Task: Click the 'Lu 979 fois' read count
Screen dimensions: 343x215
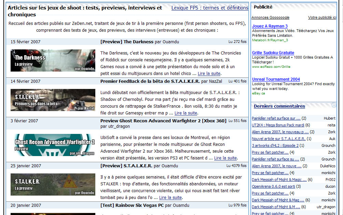Action: [x=237, y=205]
